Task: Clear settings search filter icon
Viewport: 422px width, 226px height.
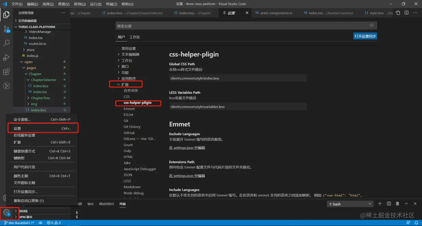Action: 372,25
